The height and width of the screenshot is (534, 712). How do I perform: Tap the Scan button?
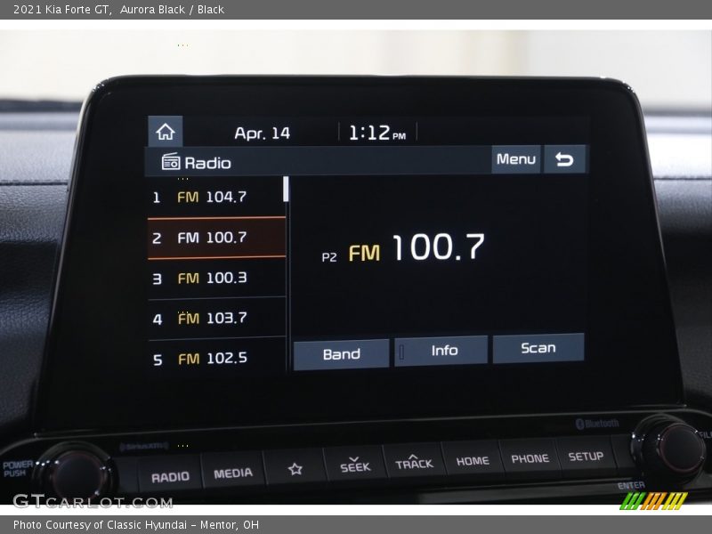point(538,348)
